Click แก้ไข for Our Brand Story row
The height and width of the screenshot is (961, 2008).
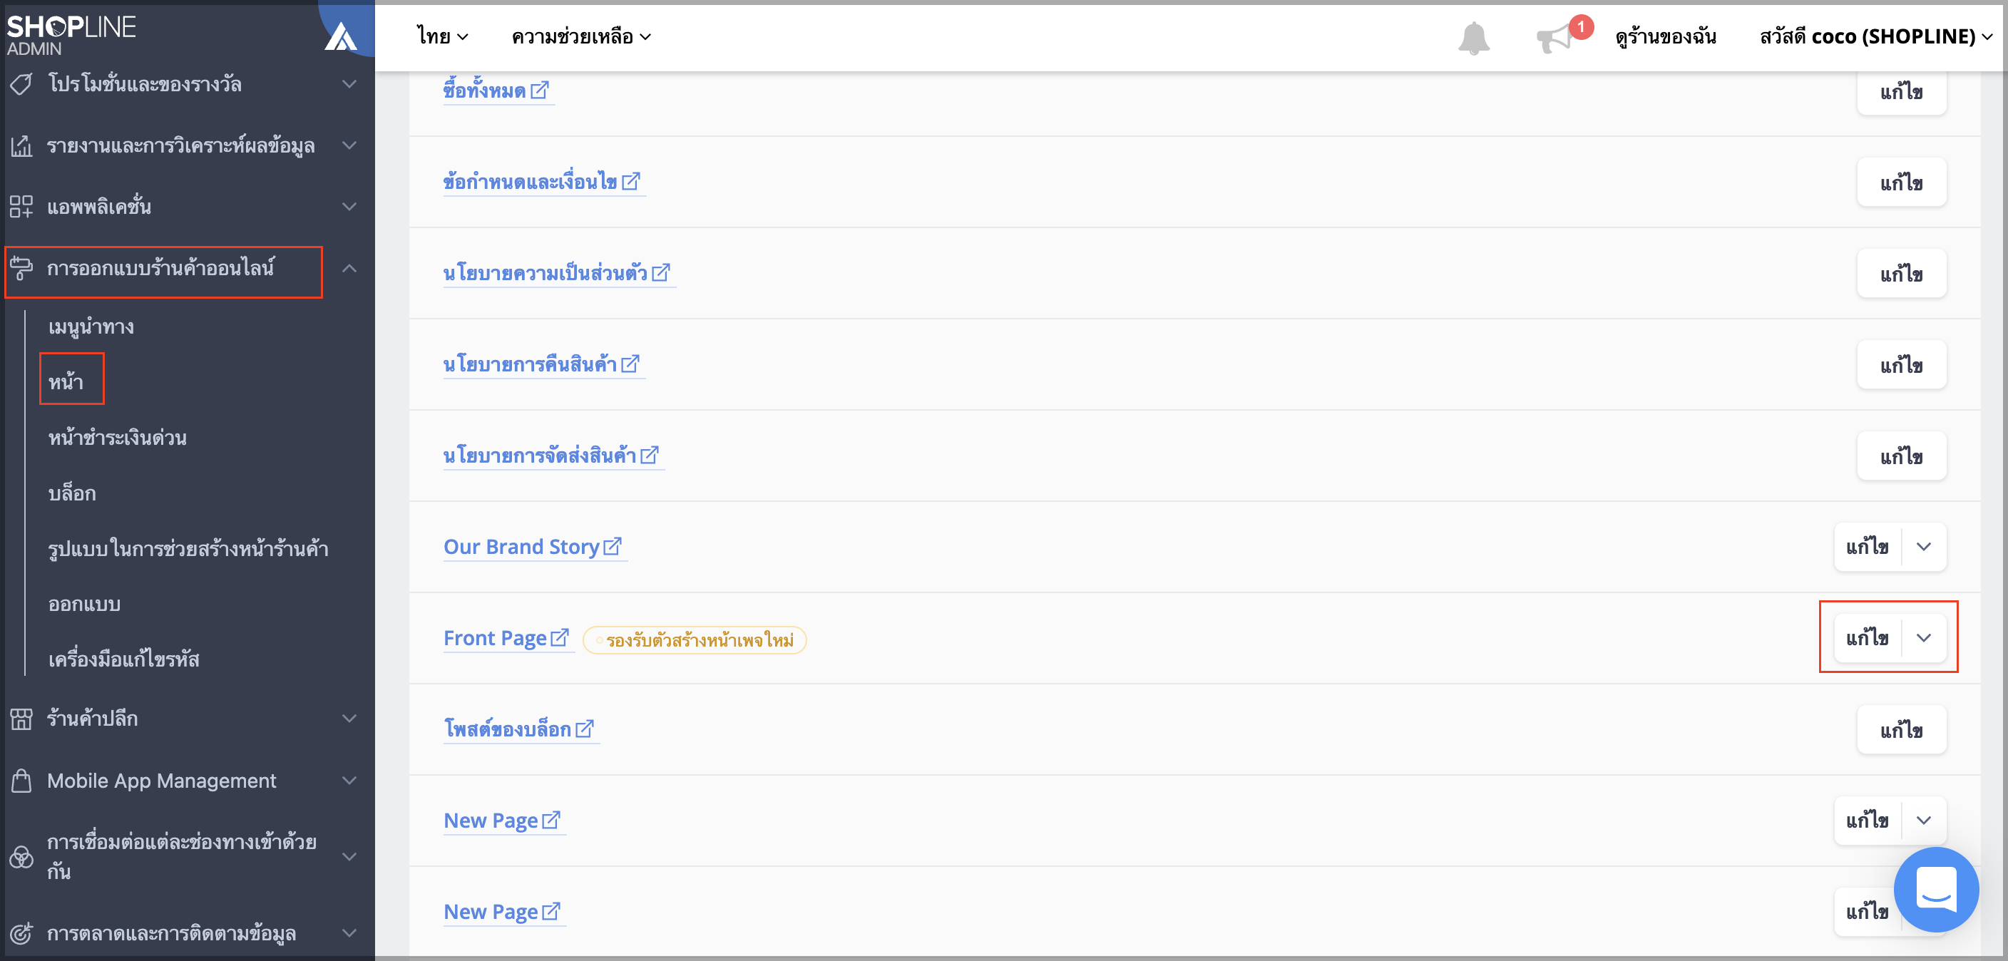(x=1868, y=546)
